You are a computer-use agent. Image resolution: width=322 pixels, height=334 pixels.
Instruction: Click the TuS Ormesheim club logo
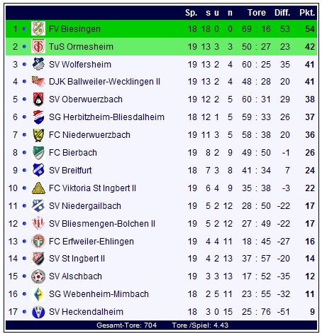38,46
